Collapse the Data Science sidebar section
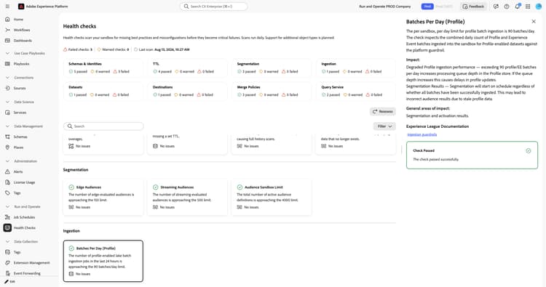This screenshot has height=287, width=546. click(x=7, y=102)
